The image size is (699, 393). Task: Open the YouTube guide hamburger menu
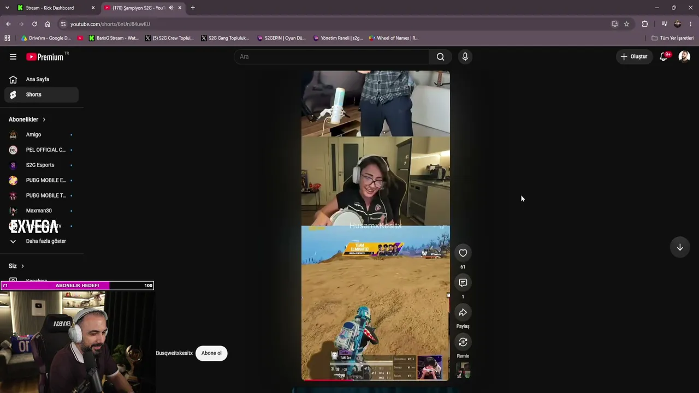(x=13, y=57)
